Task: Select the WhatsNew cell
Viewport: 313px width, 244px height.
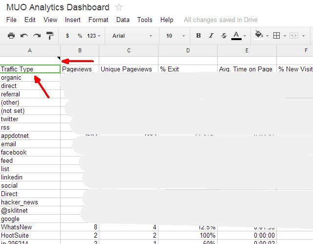Action: click(30, 227)
